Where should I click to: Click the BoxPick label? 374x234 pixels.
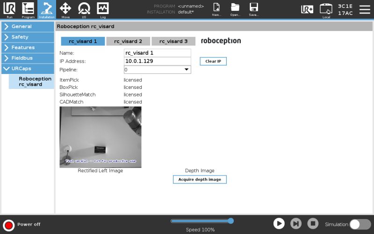click(x=69, y=88)
